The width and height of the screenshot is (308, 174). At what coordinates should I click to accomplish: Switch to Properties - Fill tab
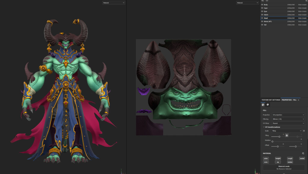tap(289, 100)
